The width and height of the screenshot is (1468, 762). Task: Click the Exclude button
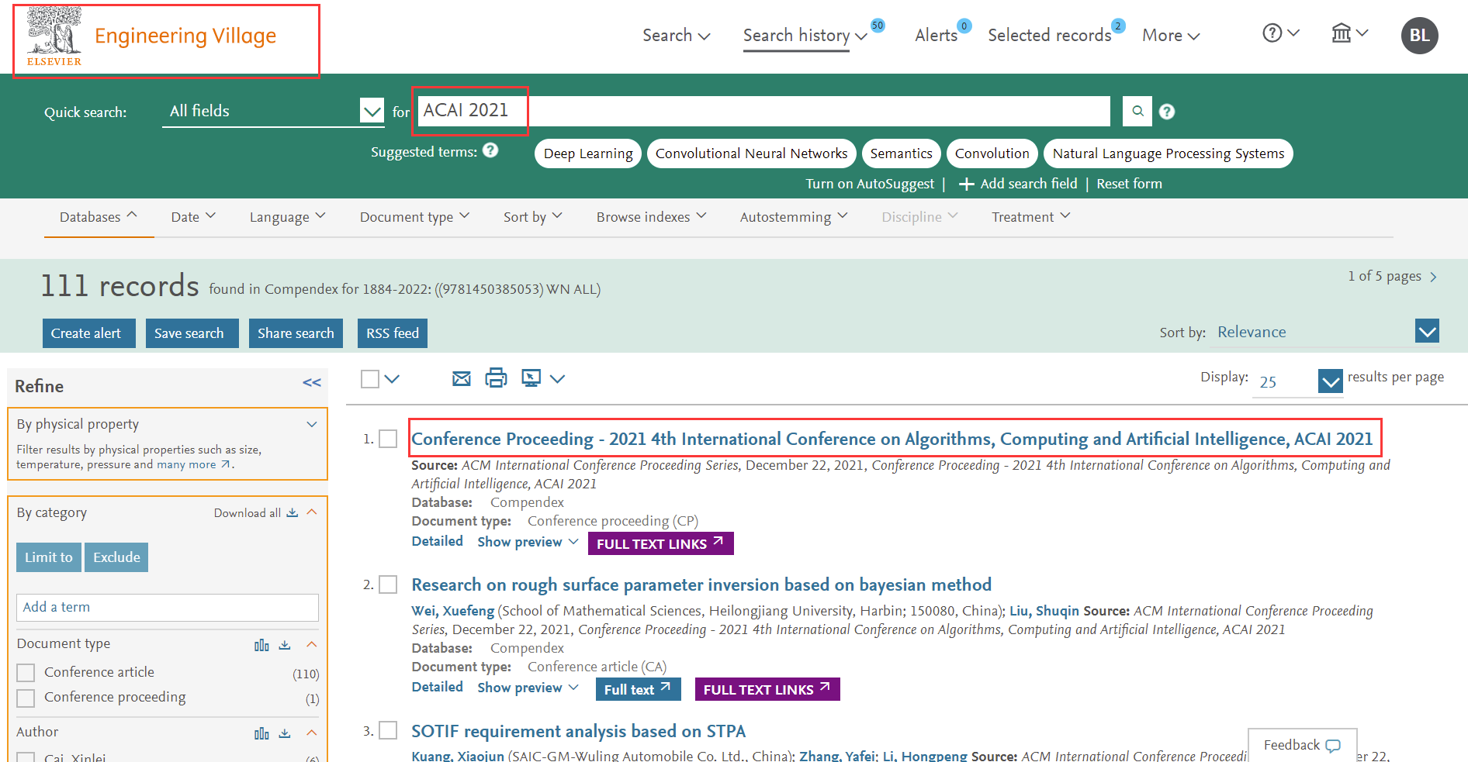(116, 557)
